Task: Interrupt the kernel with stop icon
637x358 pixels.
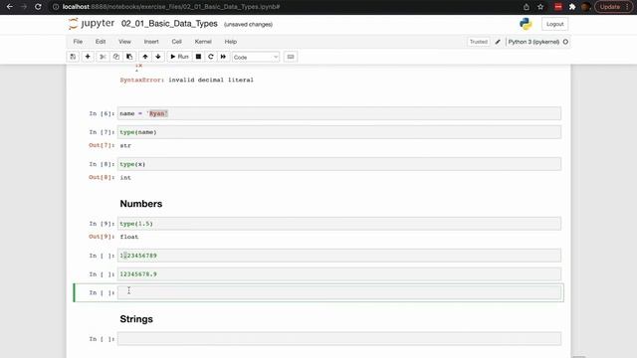Action: (x=198, y=57)
